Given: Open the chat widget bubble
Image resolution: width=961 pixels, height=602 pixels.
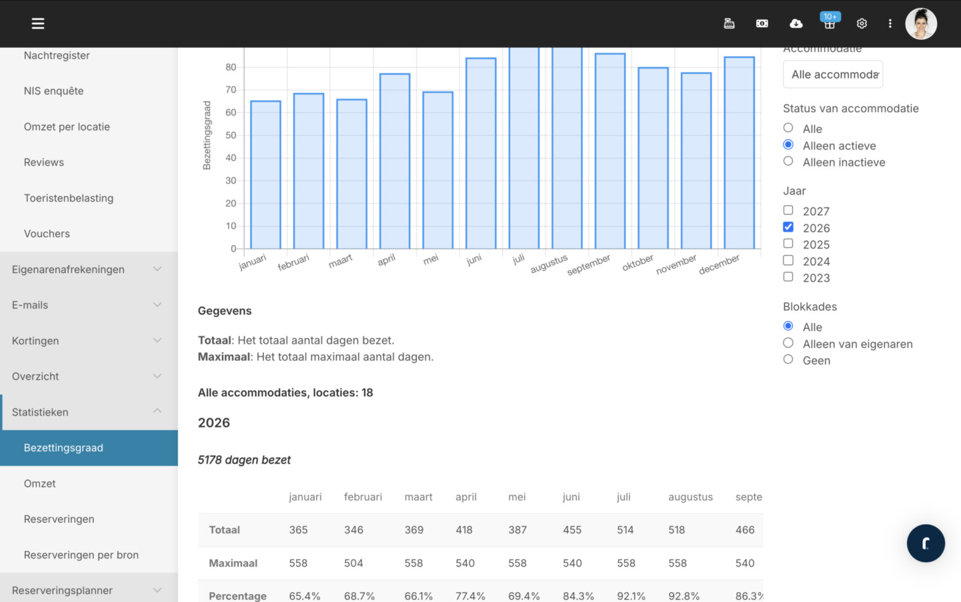Looking at the screenshot, I should pyautogui.click(x=925, y=543).
